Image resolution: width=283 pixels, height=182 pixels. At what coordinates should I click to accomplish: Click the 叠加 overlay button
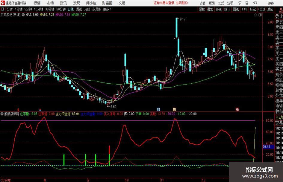210,9
